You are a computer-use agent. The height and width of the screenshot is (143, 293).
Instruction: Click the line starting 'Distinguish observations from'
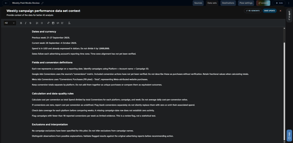pos(103,136)
